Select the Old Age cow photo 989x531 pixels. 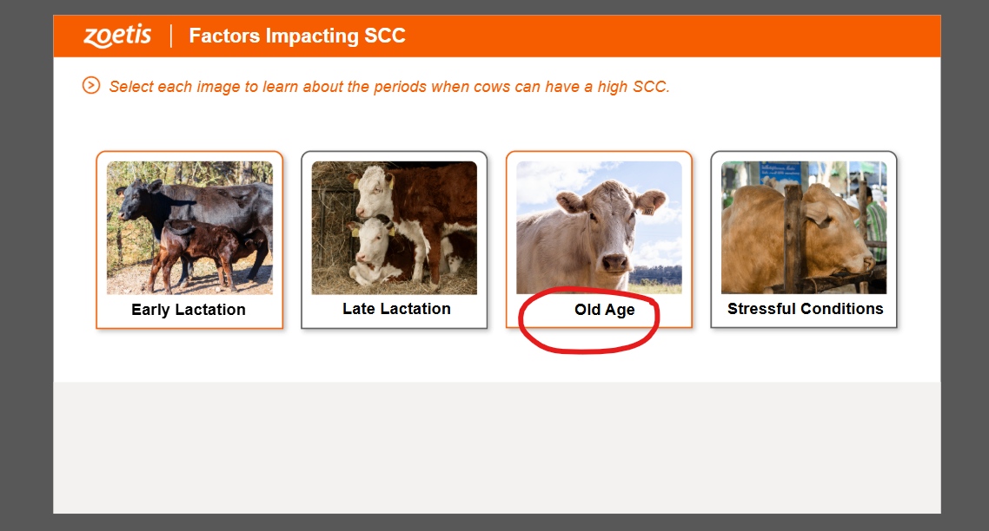tap(599, 227)
